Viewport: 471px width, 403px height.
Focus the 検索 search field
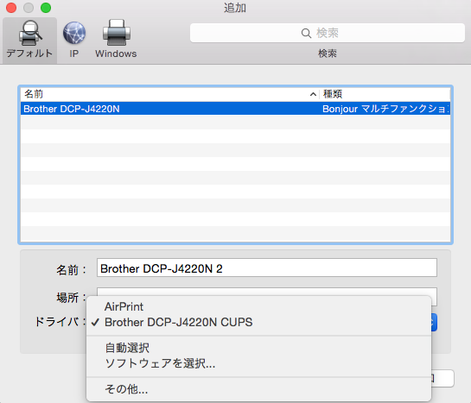point(328,33)
